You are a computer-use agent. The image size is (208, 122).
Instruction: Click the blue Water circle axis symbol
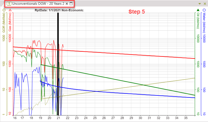pos(204,10)
